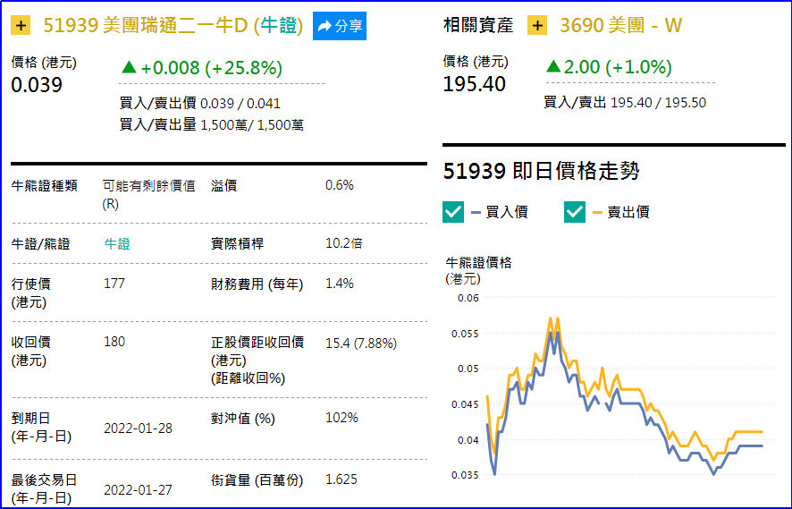Select the 美團 price 195.40

(x=475, y=84)
